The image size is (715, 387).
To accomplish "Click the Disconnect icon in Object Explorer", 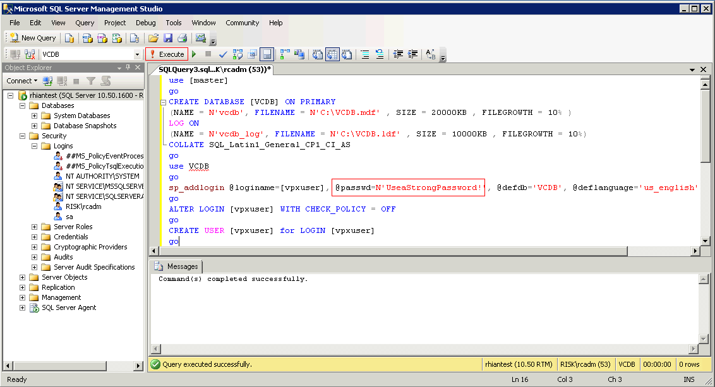I will tap(62, 81).
